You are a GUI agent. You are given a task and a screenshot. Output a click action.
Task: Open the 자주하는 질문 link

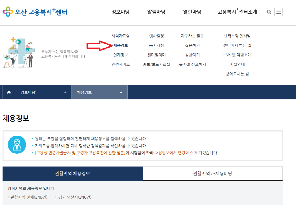[193, 36]
